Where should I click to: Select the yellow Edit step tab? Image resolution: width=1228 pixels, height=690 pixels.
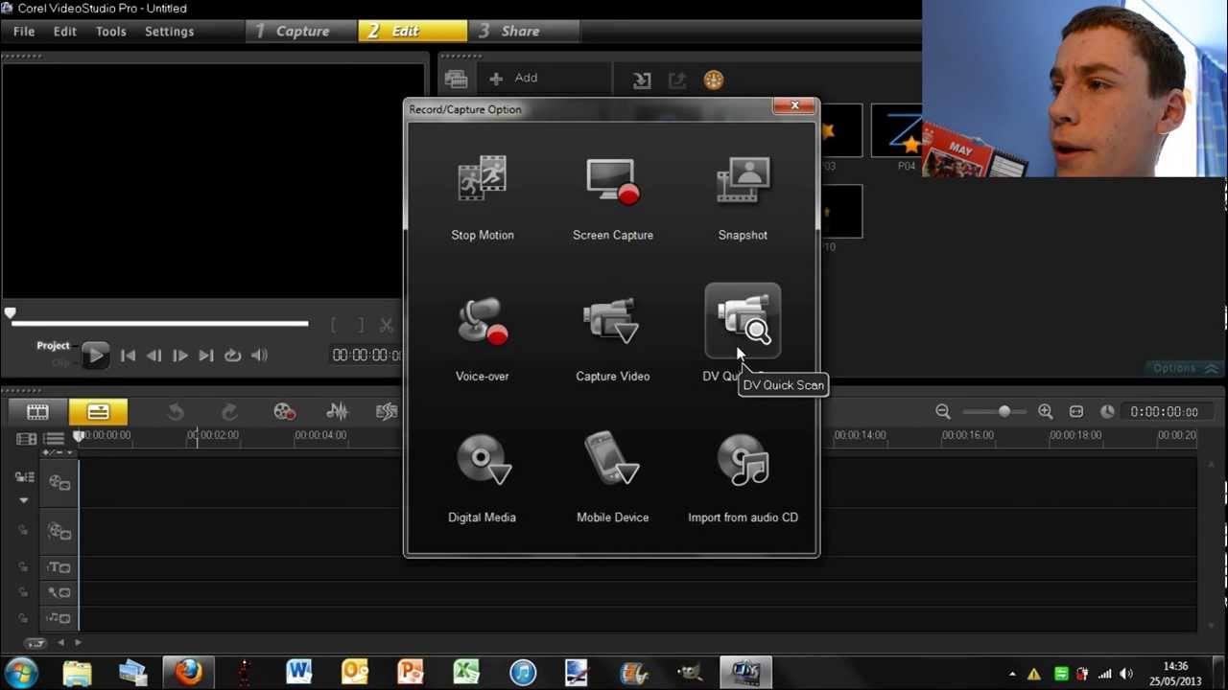click(413, 31)
